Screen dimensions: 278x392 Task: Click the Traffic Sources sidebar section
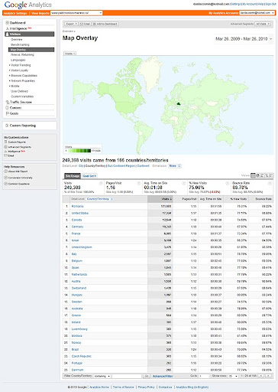coord(19,102)
